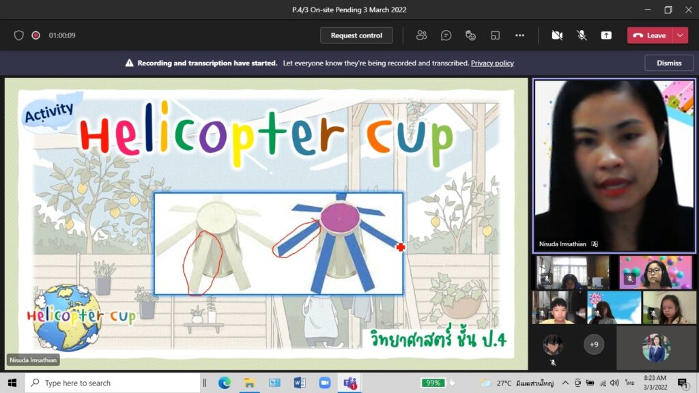Image resolution: width=699 pixels, height=393 pixels.
Task: Unmute the microphone
Action: point(582,35)
